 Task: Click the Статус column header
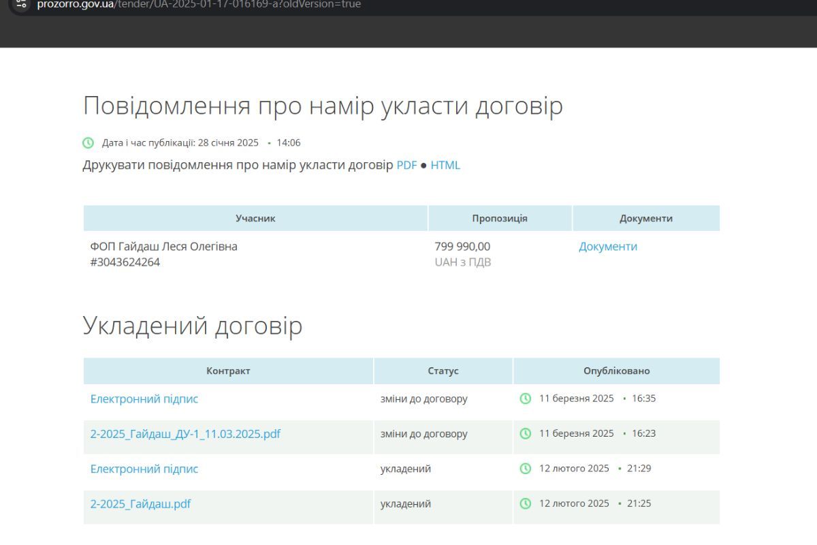coord(443,371)
